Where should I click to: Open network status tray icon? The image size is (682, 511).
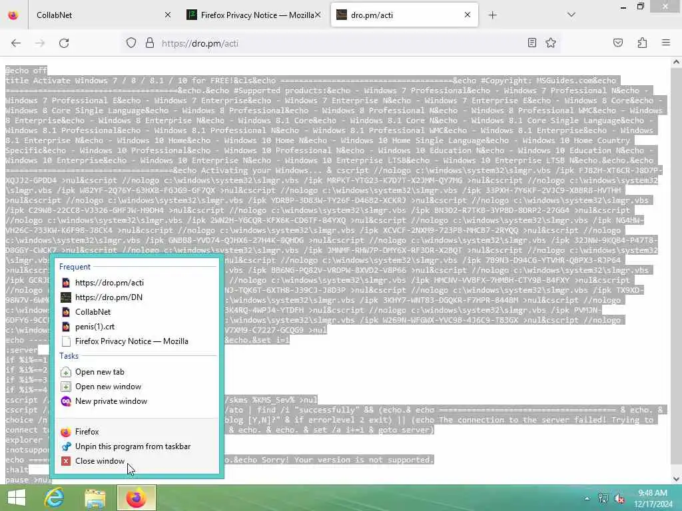(603, 498)
